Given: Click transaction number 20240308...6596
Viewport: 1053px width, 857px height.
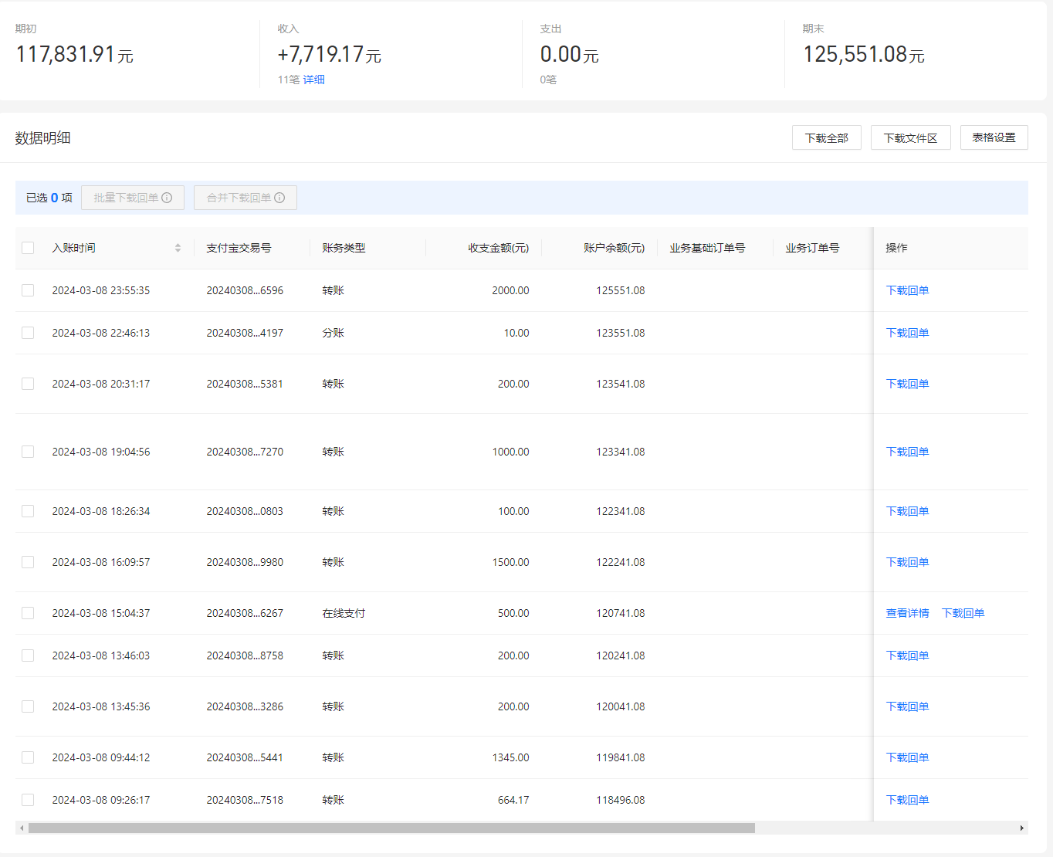Looking at the screenshot, I should pyautogui.click(x=245, y=290).
